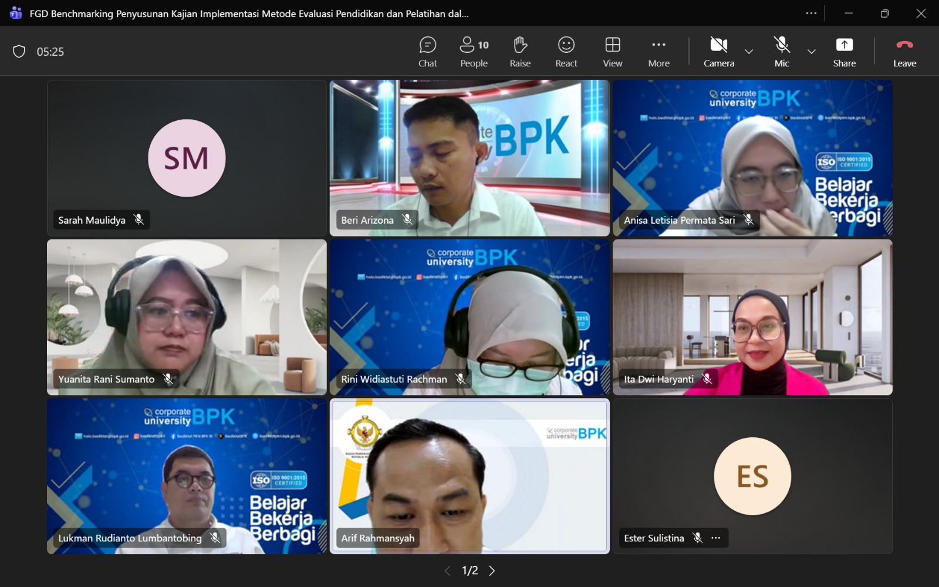Expand the Mic device options chevron
The height and width of the screenshot is (587, 939).
click(x=812, y=52)
